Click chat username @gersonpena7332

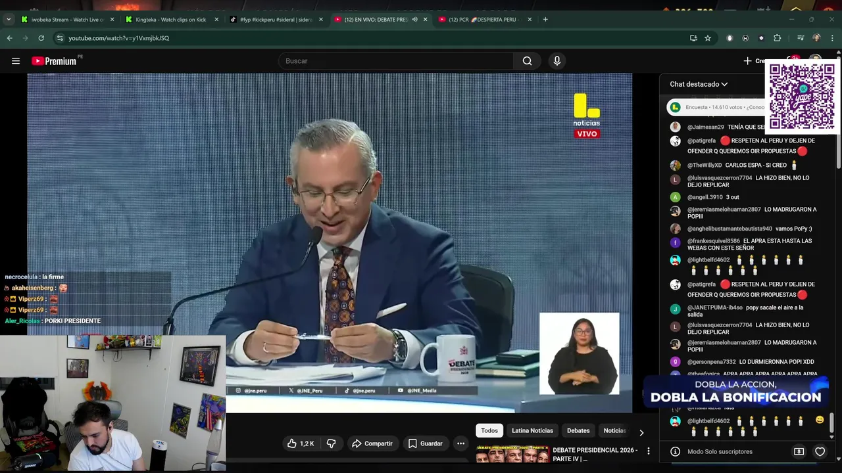(712, 362)
